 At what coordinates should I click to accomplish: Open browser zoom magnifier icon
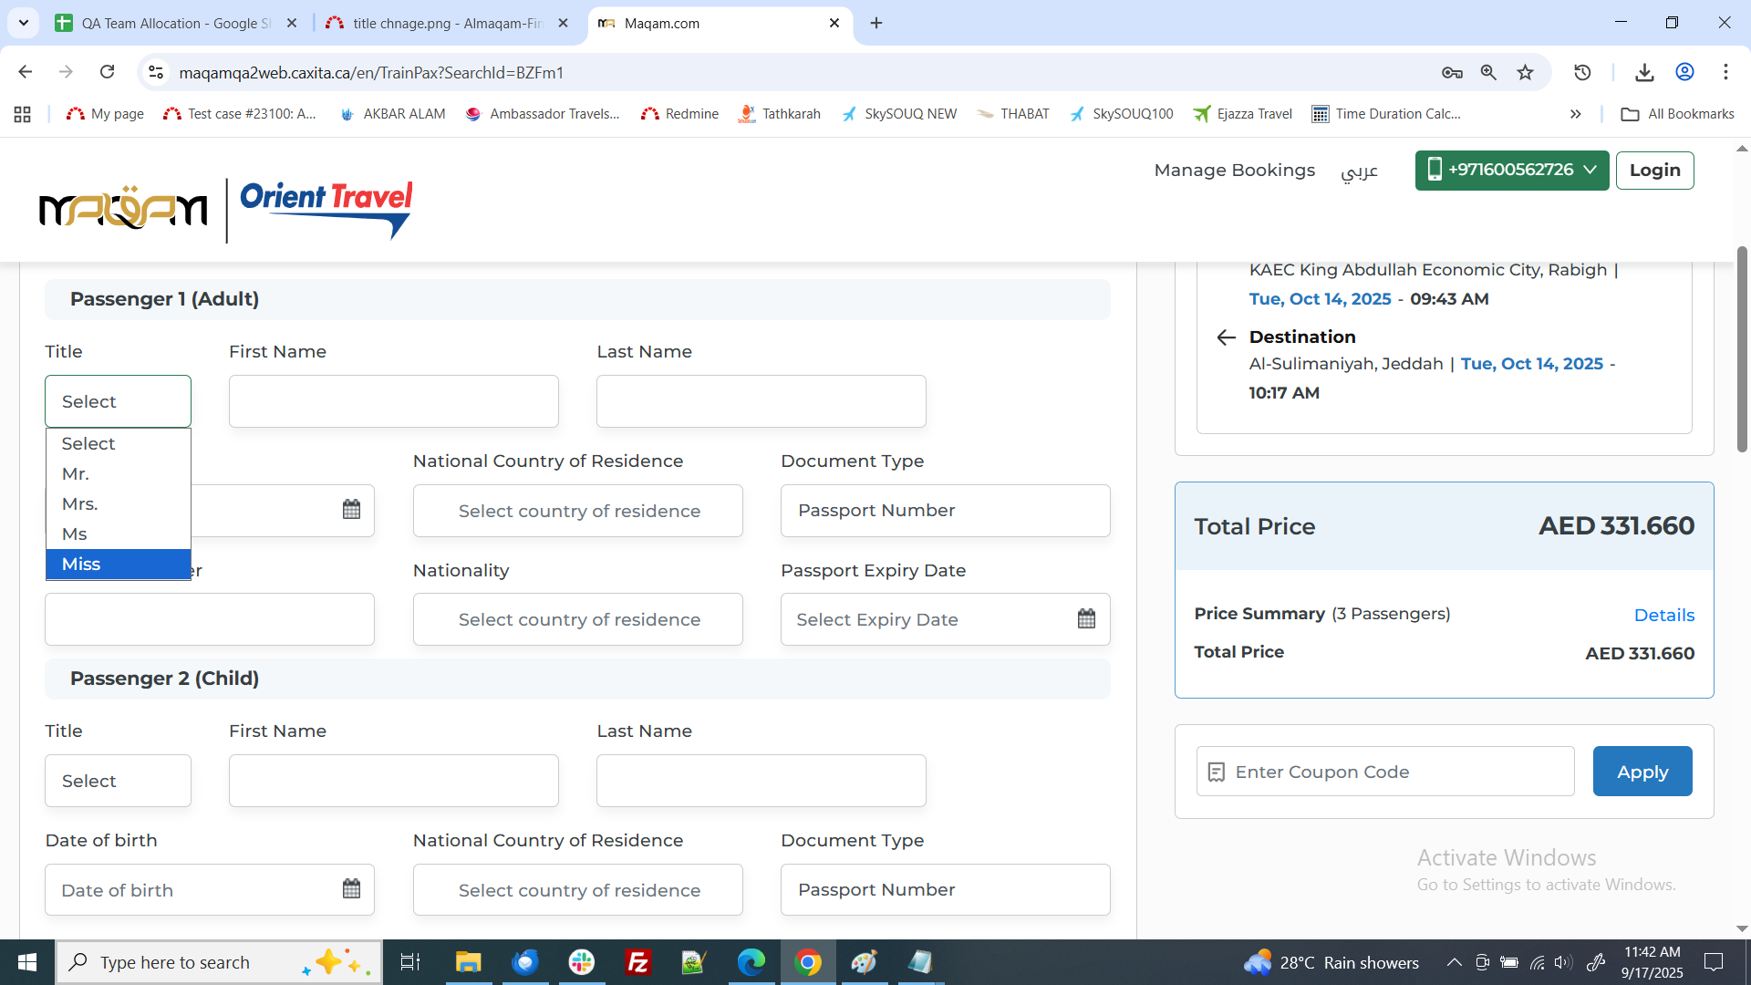(1488, 73)
